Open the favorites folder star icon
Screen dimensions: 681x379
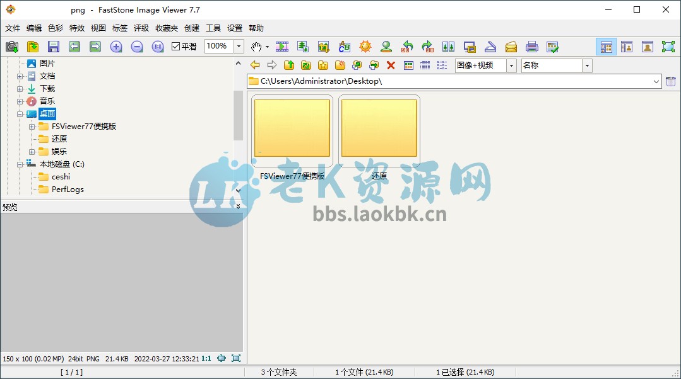323,65
